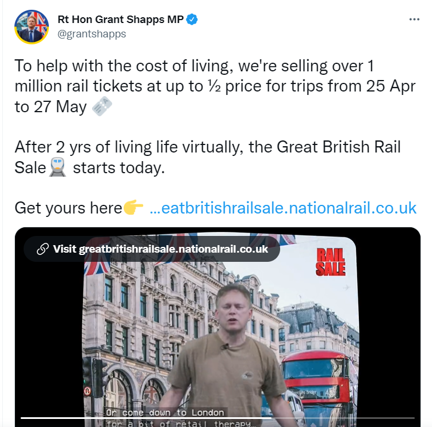The height and width of the screenshot is (427, 432).
Task: Follow the blue nationalrail.co.uk link in the tweet
Action: (x=282, y=208)
